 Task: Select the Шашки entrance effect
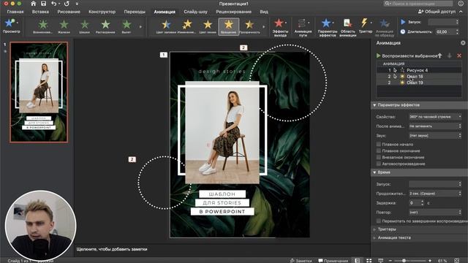click(x=85, y=24)
